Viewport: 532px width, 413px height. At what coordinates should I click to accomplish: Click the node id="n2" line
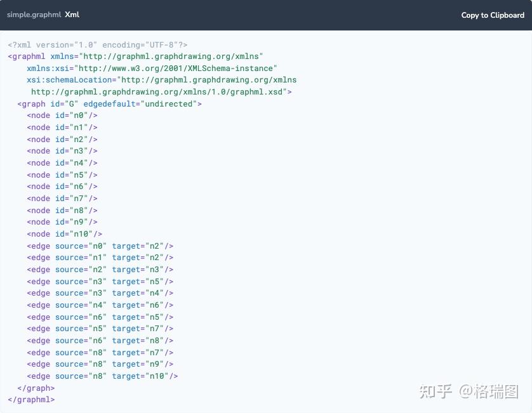62,140
